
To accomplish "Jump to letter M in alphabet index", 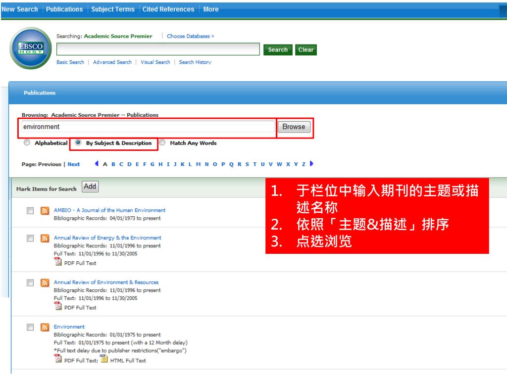I will click(198, 164).
